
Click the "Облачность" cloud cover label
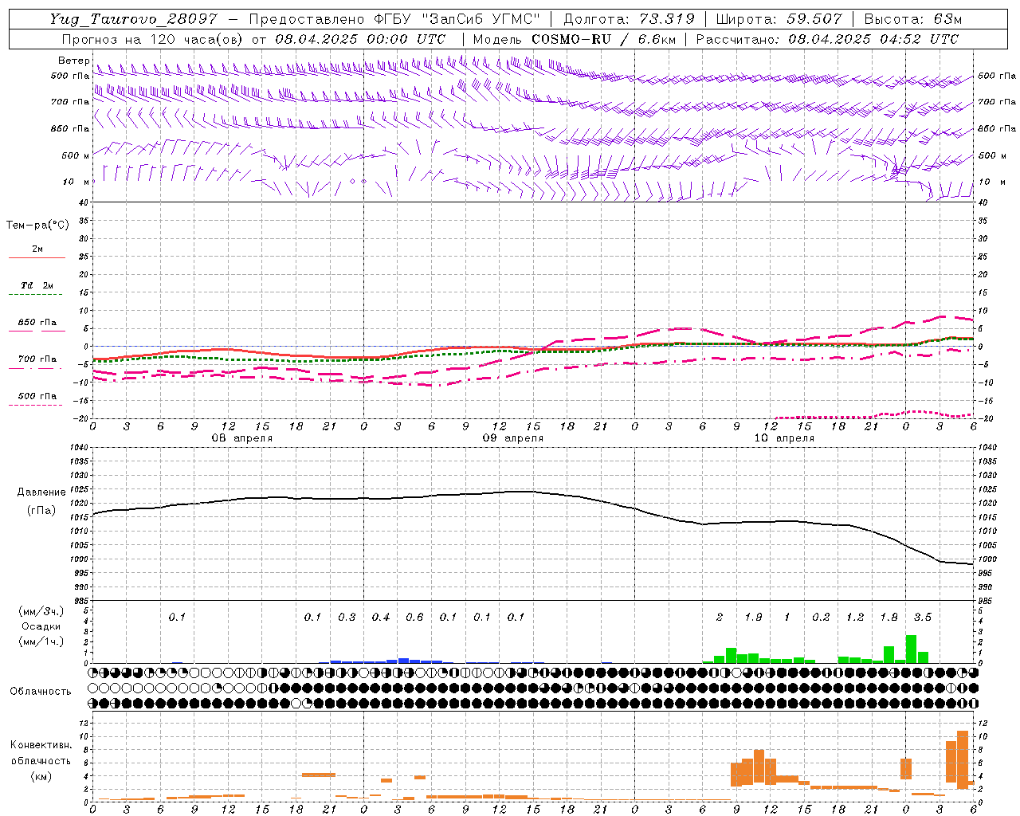tap(41, 692)
